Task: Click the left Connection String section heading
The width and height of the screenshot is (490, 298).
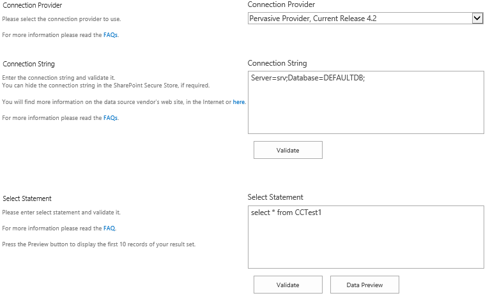Action: pos(29,64)
